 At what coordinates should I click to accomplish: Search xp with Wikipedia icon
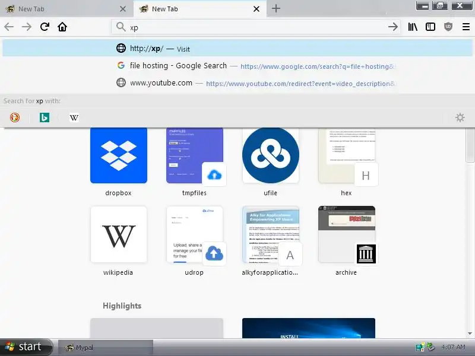click(x=74, y=117)
